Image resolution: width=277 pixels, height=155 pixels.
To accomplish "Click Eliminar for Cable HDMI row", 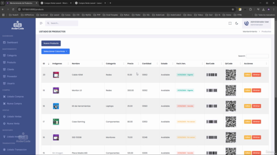I will pyautogui.click(x=256, y=74).
